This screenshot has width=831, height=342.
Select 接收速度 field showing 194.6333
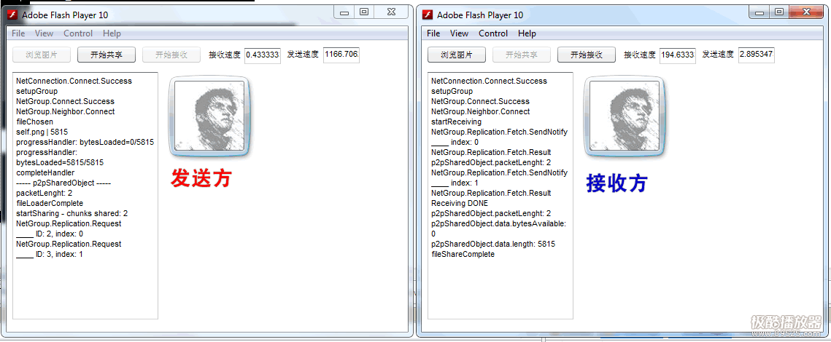tap(677, 55)
